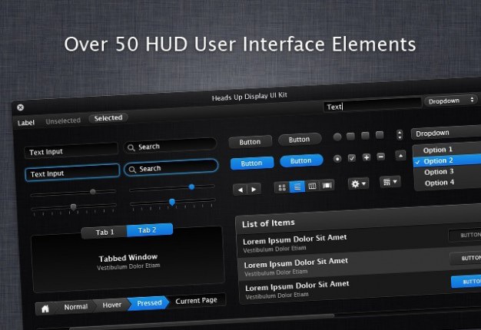Viewport: 481px width, 330px height.
Task: Click the blue knob on upper slider
Action: tap(191, 186)
